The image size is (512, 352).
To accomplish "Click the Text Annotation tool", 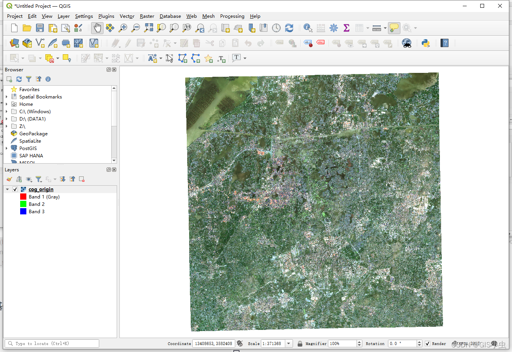I will pos(236,58).
